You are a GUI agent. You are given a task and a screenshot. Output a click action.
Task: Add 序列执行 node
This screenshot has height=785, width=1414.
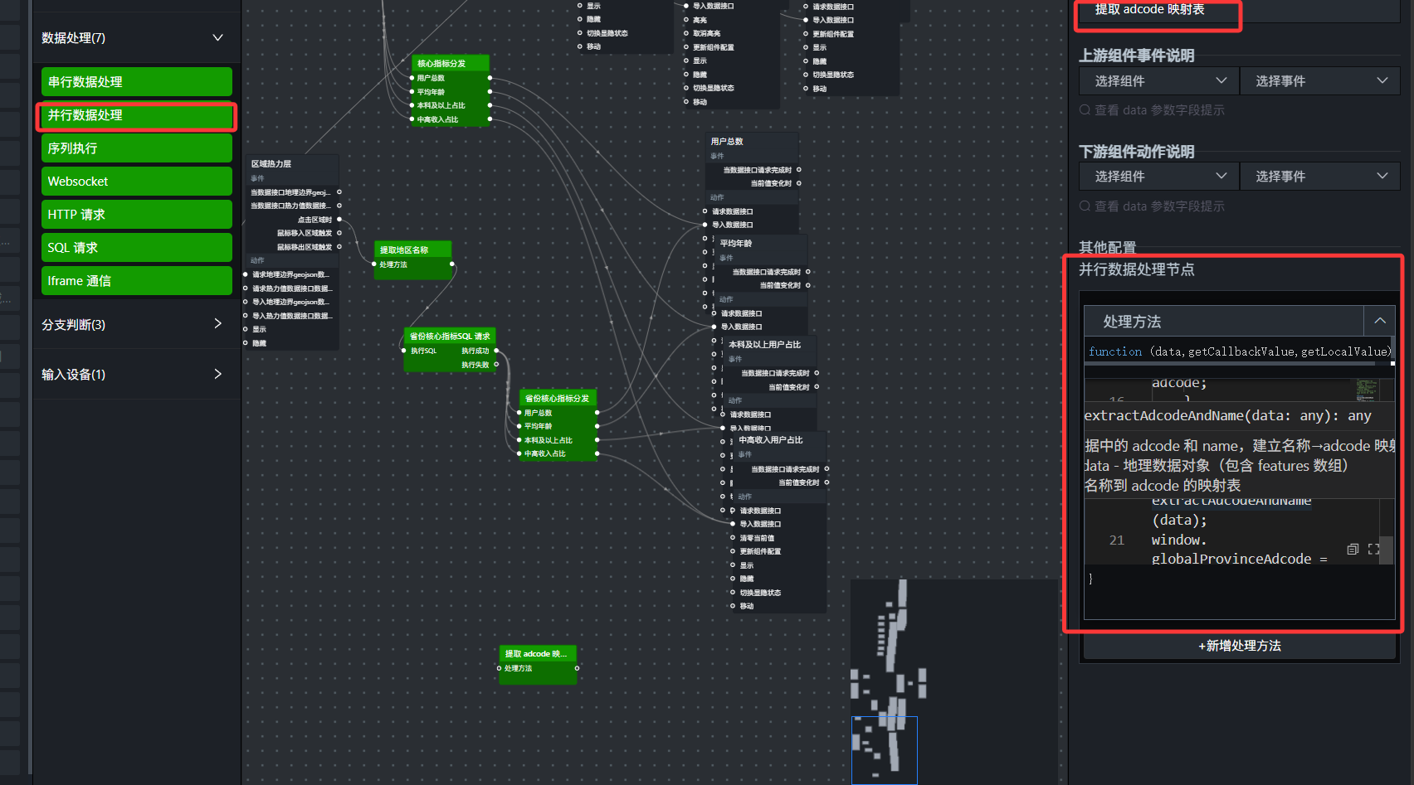[x=137, y=148]
